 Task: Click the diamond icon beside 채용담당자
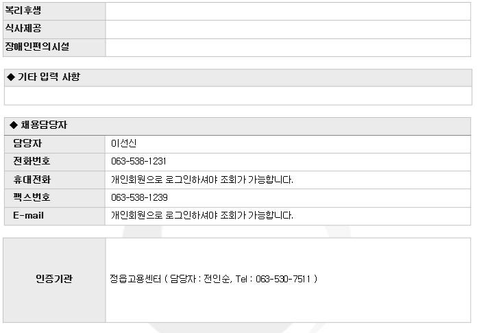click(x=10, y=126)
